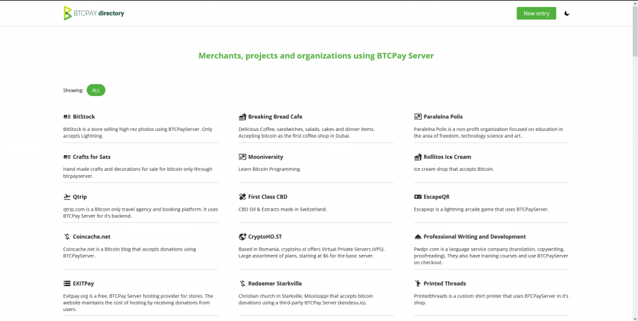The height and width of the screenshot is (321, 638).
Task: Click the gamepad icon beside EscapeQR
Action: click(418, 197)
